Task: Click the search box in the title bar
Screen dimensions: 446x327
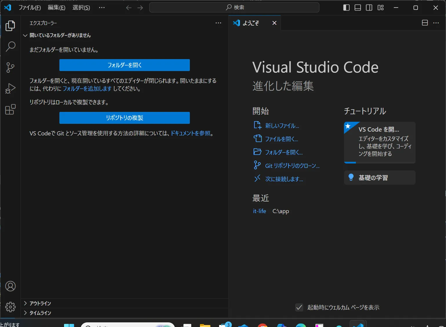Action: (234, 8)
